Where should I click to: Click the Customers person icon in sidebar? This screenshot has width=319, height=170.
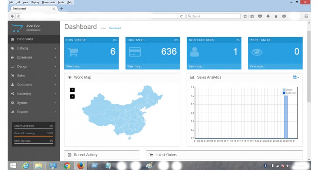(x=13, y=85)
